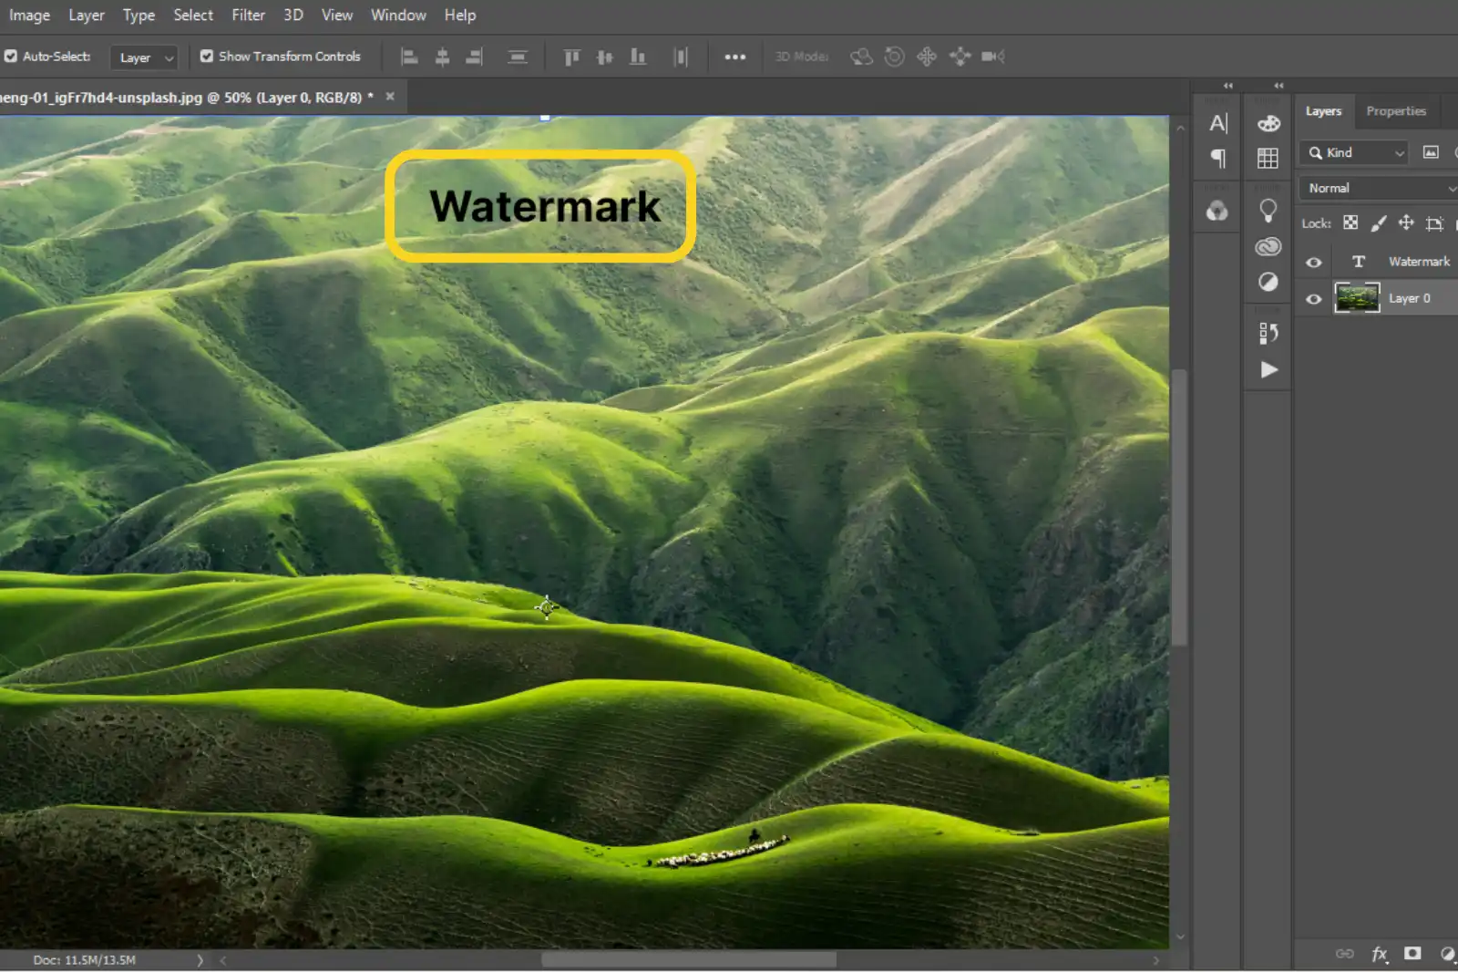Open the Auto-Select Layer dropdown
This screenshot has width=1458, height=972.
tap(143, 57)
